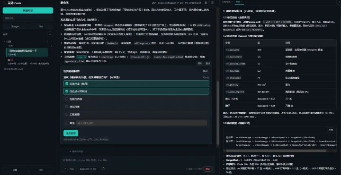Screen dimensions: 341x175
Task: Copy the damage formula code block
Action: [331, 130]
